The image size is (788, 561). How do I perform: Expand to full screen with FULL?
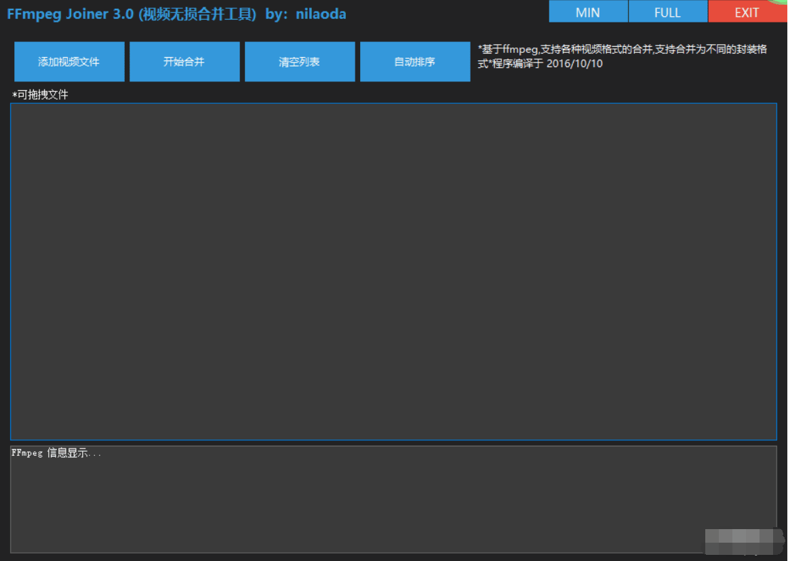point(667,12)
